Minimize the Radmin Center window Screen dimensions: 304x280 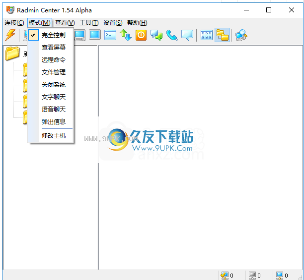246,10
